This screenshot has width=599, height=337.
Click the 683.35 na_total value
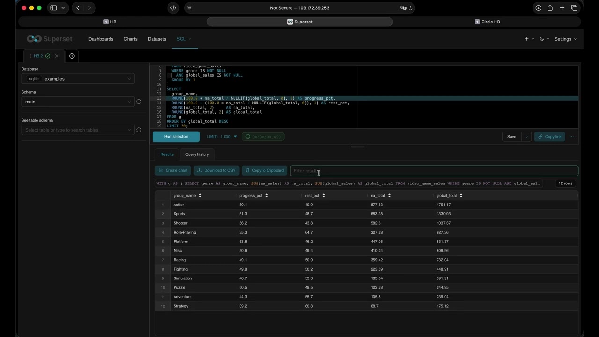(377, 214)
